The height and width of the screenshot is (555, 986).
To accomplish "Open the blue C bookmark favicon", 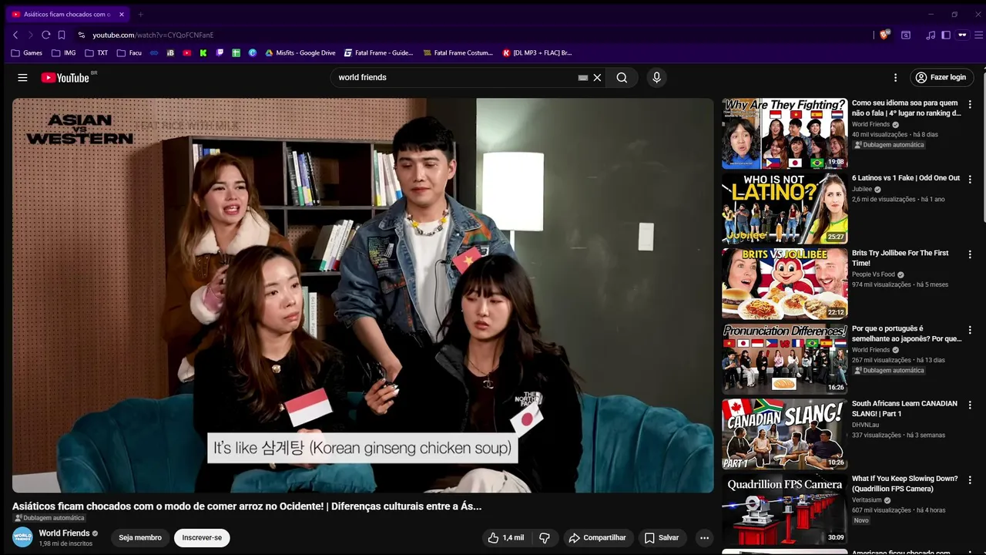I will tap(252, 53).
